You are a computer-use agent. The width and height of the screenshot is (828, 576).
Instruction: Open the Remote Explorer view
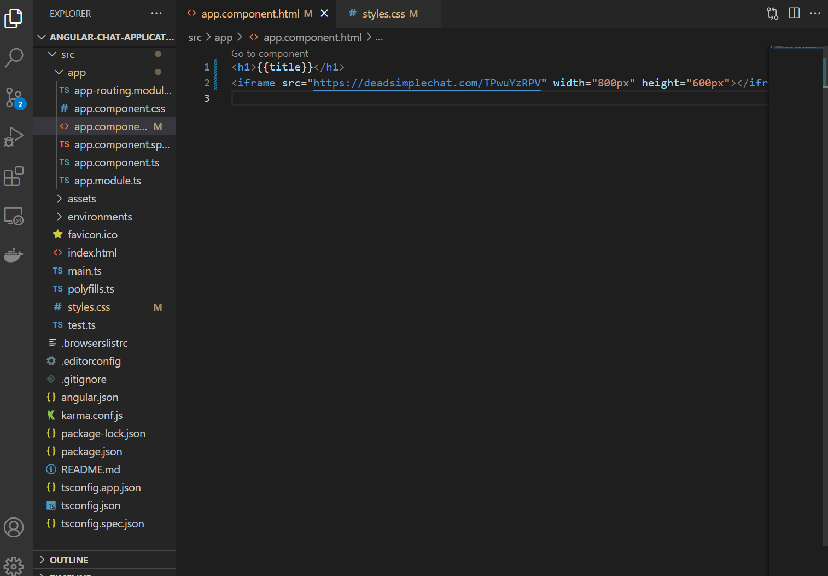click(x=14, y=216)
